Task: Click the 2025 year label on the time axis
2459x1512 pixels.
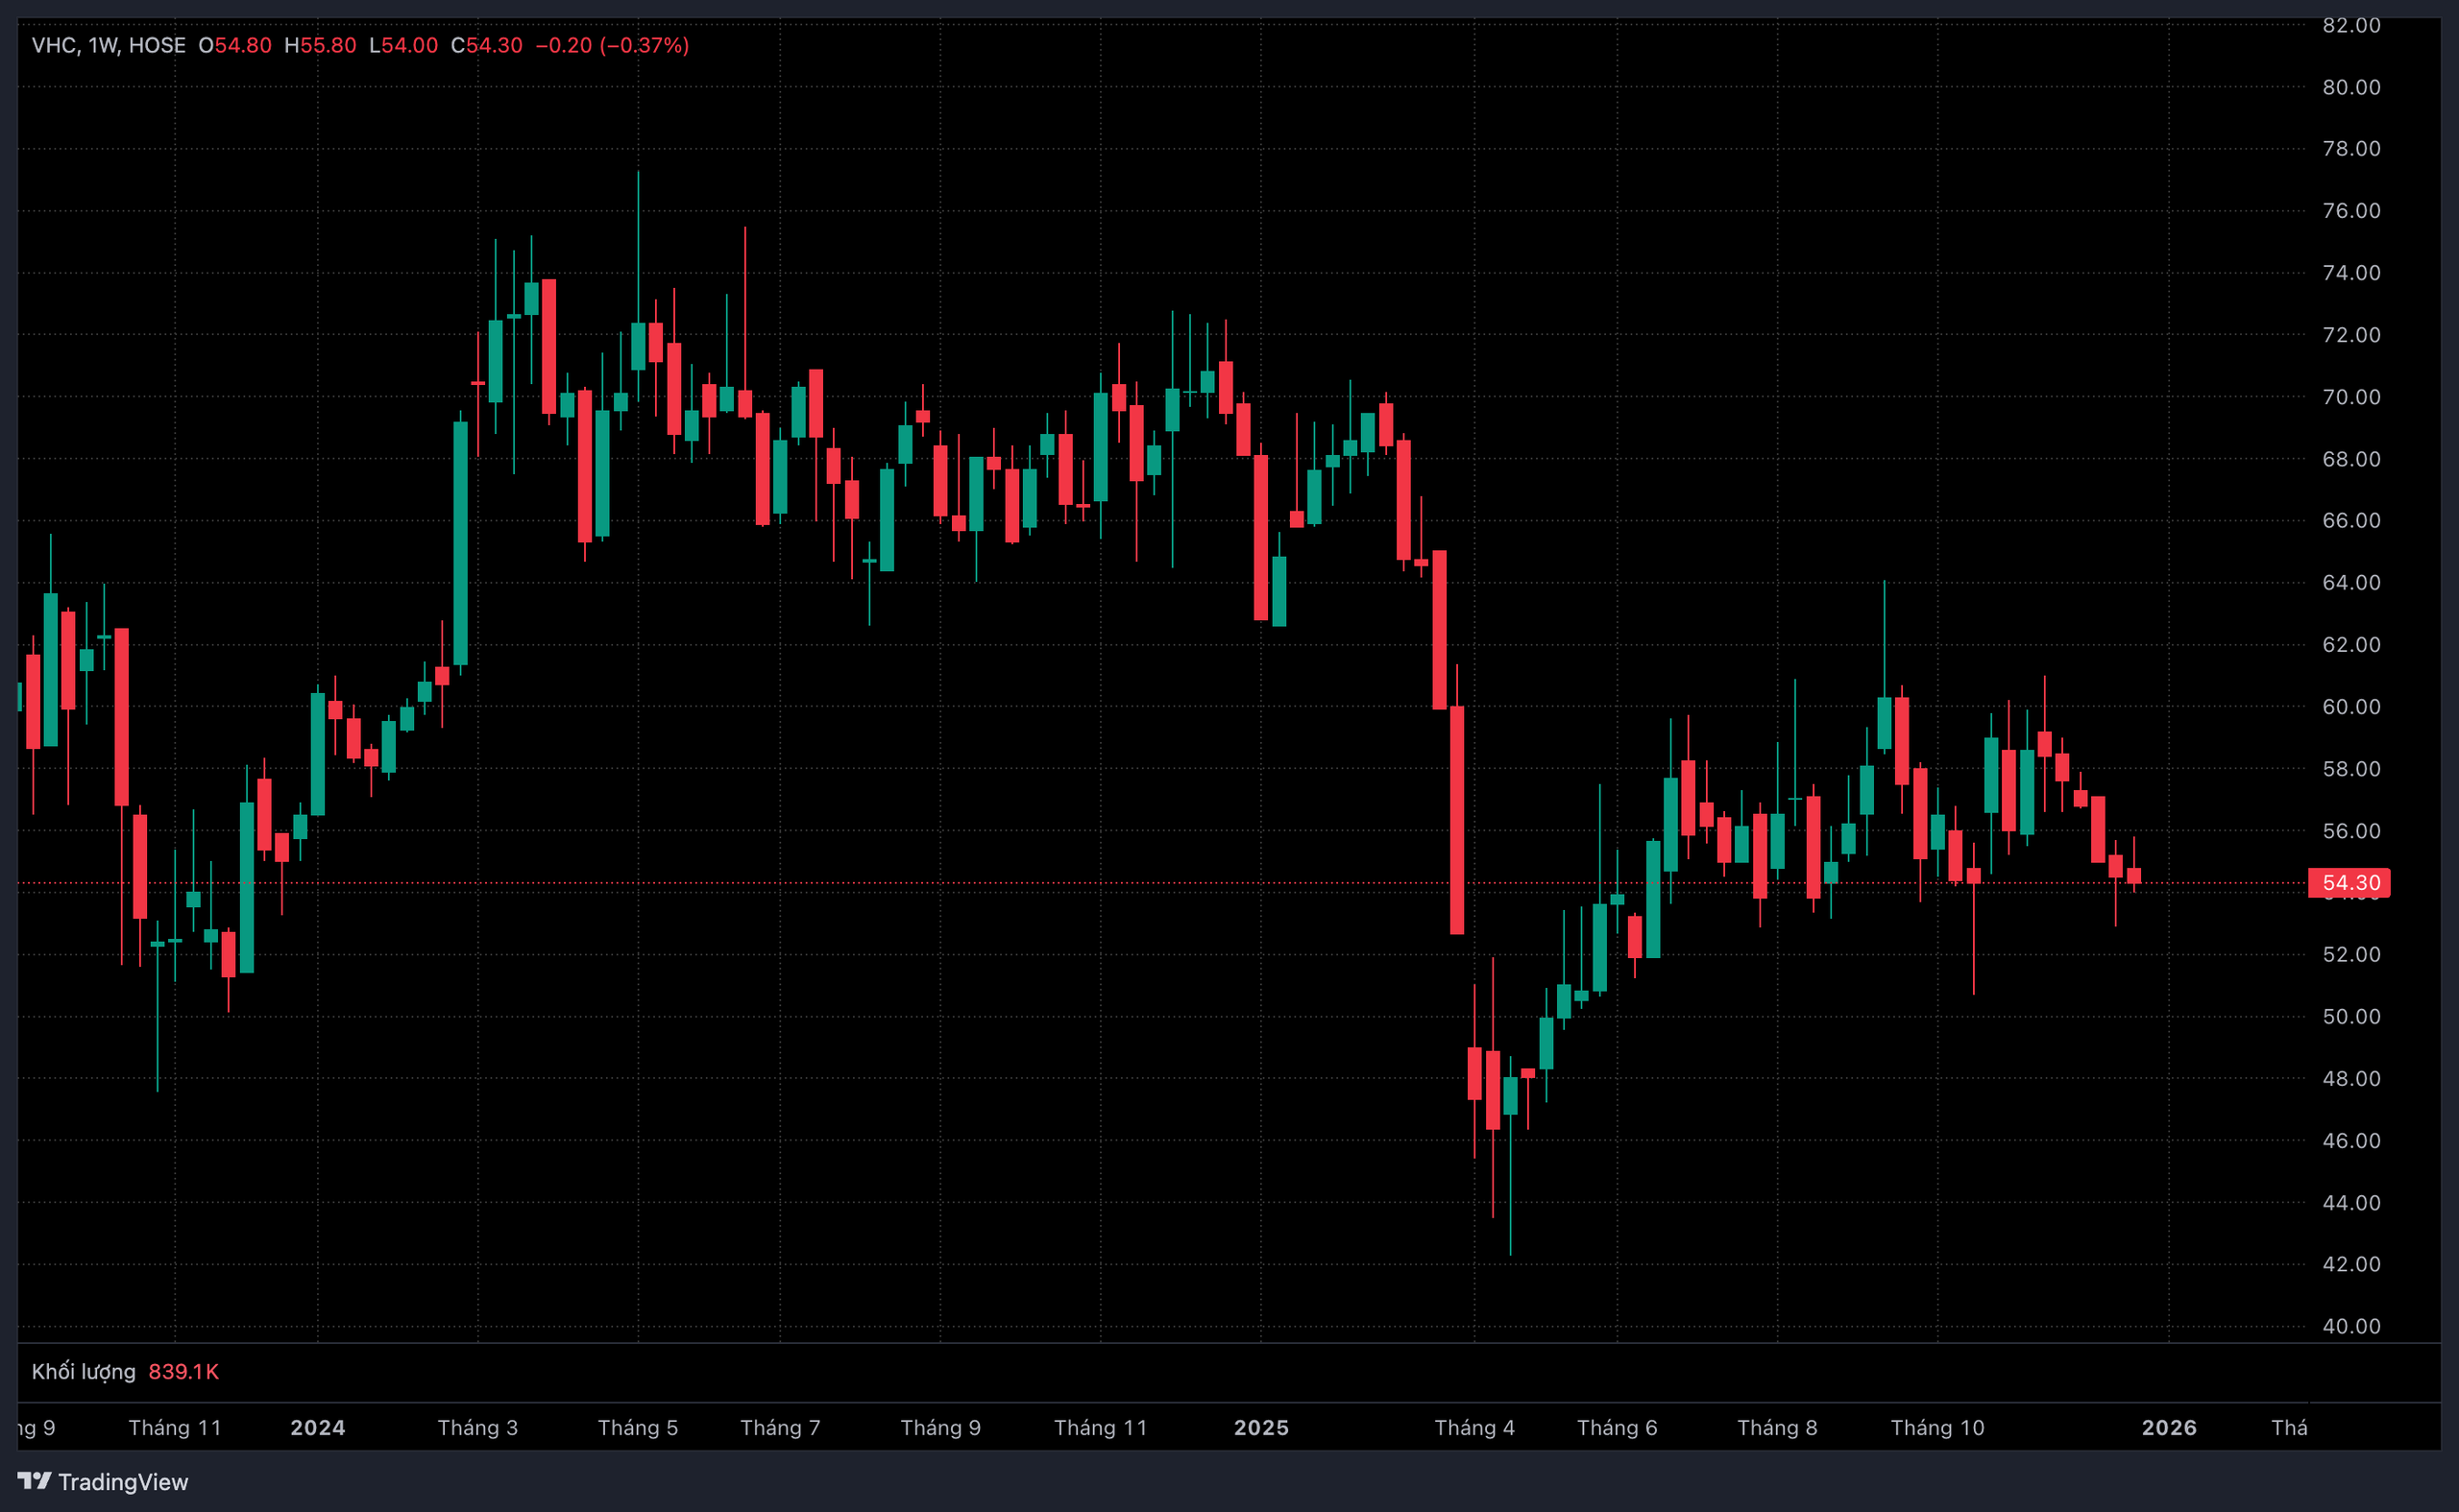Action: 1260,1427
